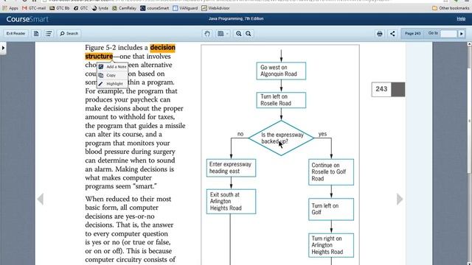Open the courseSmart bookmark
The height and width of the screenshot is (265, 472).
tap(154, 8)
